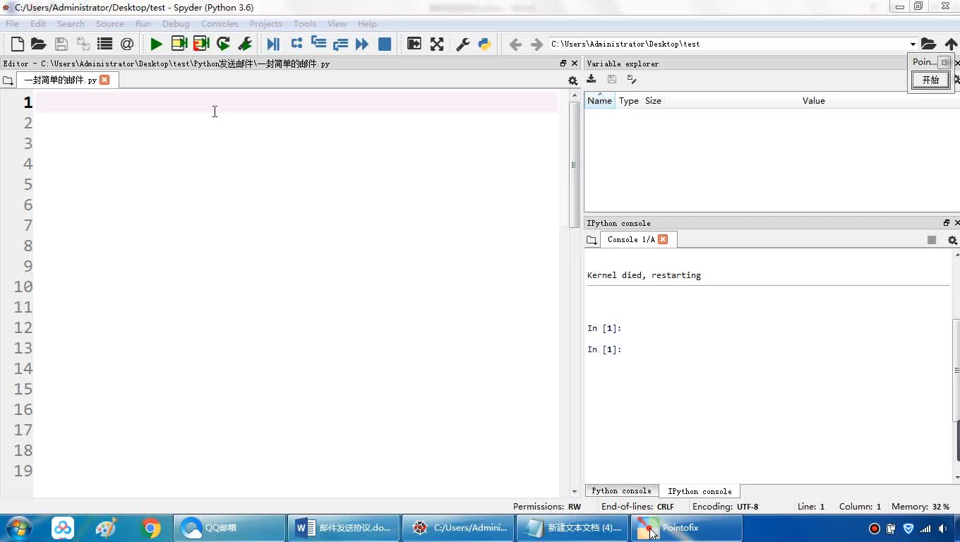
Task: Close the Console 1/A tab
Action: point(663,239)
